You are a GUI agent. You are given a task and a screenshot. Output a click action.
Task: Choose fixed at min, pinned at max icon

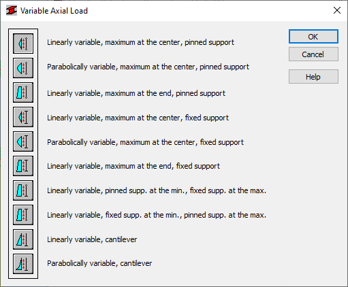[x=23, y=215]
